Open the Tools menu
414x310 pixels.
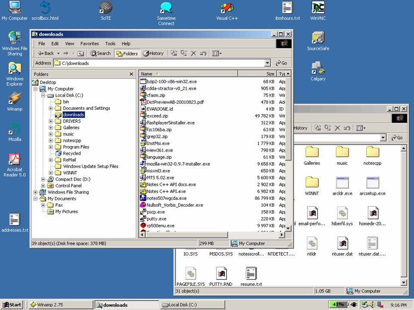[110, 43]
